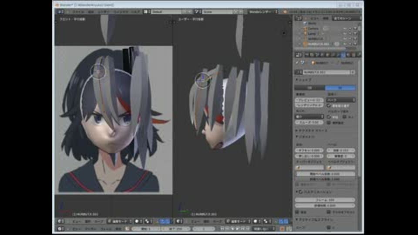
Task: Click the Lamp item in outliner
Action: [312, 34]
